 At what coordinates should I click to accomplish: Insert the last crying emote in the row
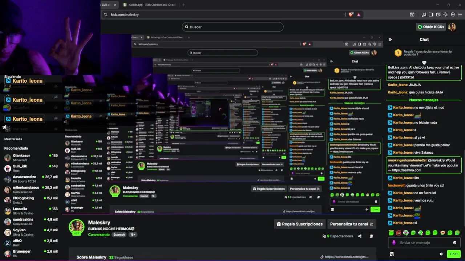457,233
